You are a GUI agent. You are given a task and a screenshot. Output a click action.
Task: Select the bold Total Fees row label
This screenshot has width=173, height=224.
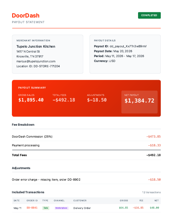(19, 155)
